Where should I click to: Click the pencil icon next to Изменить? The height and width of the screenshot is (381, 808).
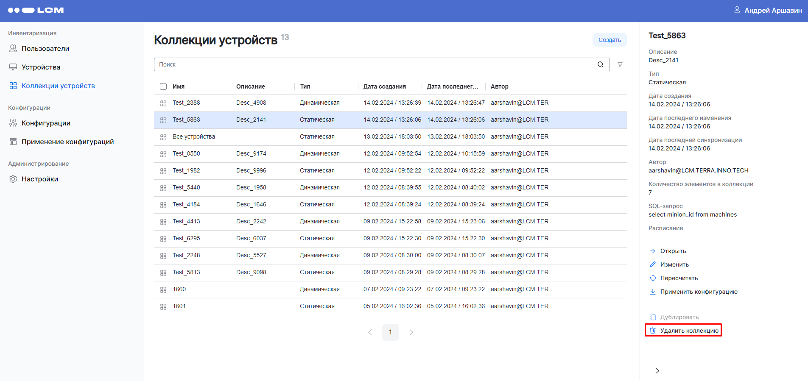click(x=653, y=264)
